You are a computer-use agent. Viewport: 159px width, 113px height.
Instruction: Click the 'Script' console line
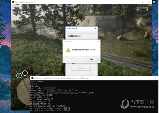(x=33, y=84)
